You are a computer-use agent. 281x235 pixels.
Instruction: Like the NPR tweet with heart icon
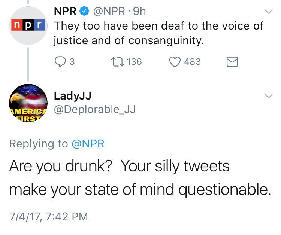(175, 62)
